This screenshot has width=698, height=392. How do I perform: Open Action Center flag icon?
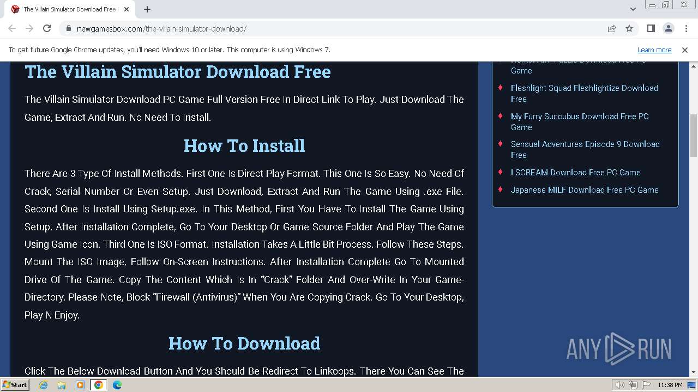[646, 385]
